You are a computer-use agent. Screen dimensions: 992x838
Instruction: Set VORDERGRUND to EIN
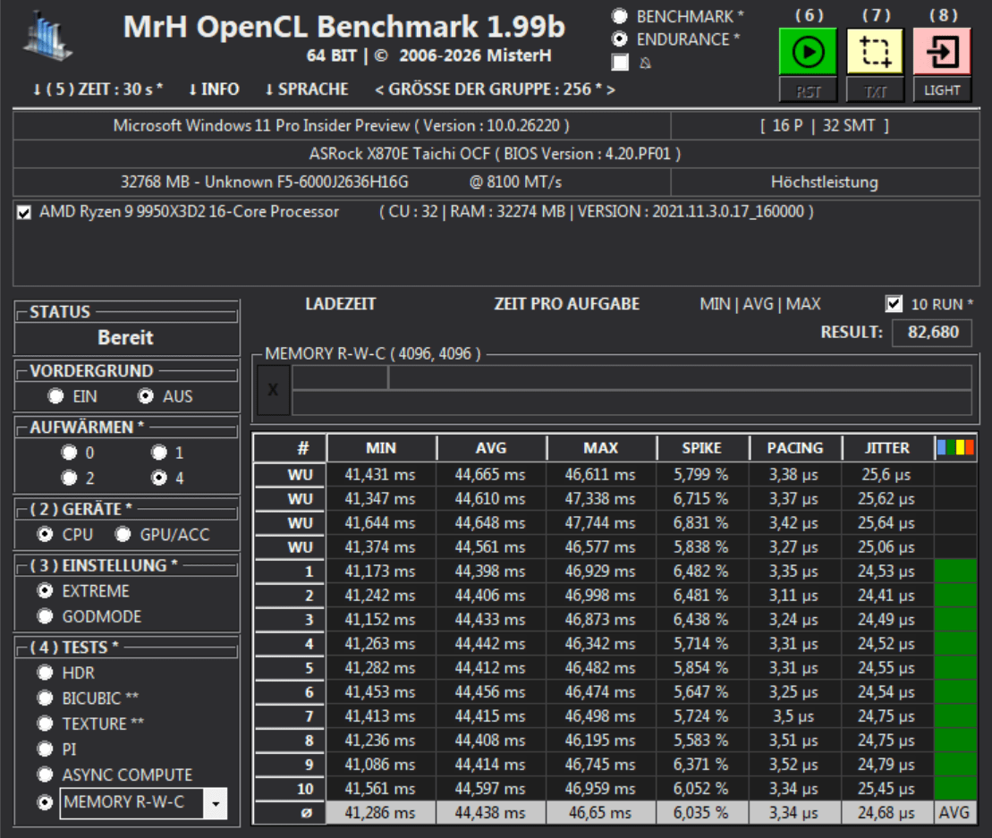[55, 396]
